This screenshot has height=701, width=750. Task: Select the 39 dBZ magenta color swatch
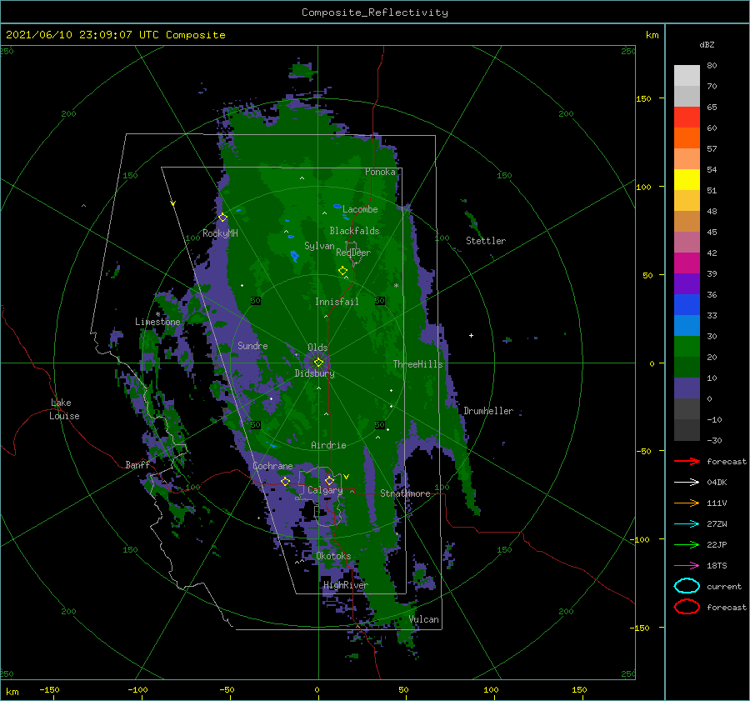point(687,263)
